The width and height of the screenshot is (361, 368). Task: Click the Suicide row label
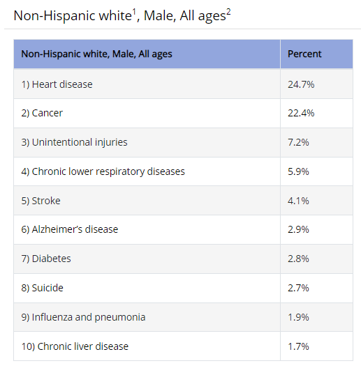(x=42, y=288)
